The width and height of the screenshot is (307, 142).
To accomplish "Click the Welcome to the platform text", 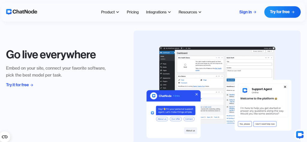I will [257, 98].
